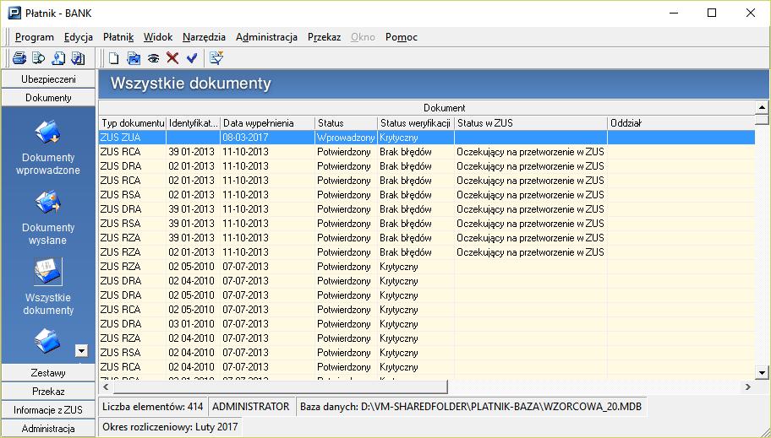This screenshot has height=438, width=771.
Task: Select the ZUS ZUA row dated 08-03-2017
Action: click(427, 138)
